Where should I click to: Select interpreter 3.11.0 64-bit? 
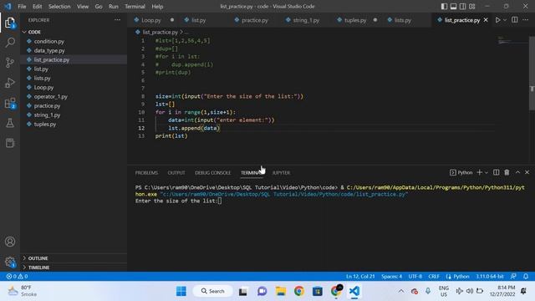tap(490, 276)
